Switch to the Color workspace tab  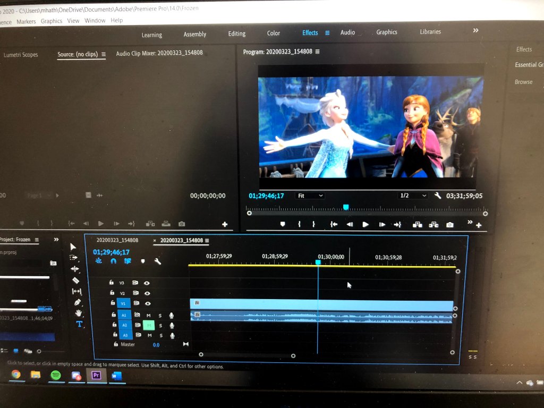(x=274, y=33)
